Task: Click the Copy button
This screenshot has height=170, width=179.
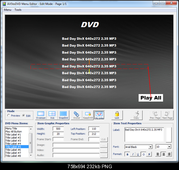Action: pos(136,115)
